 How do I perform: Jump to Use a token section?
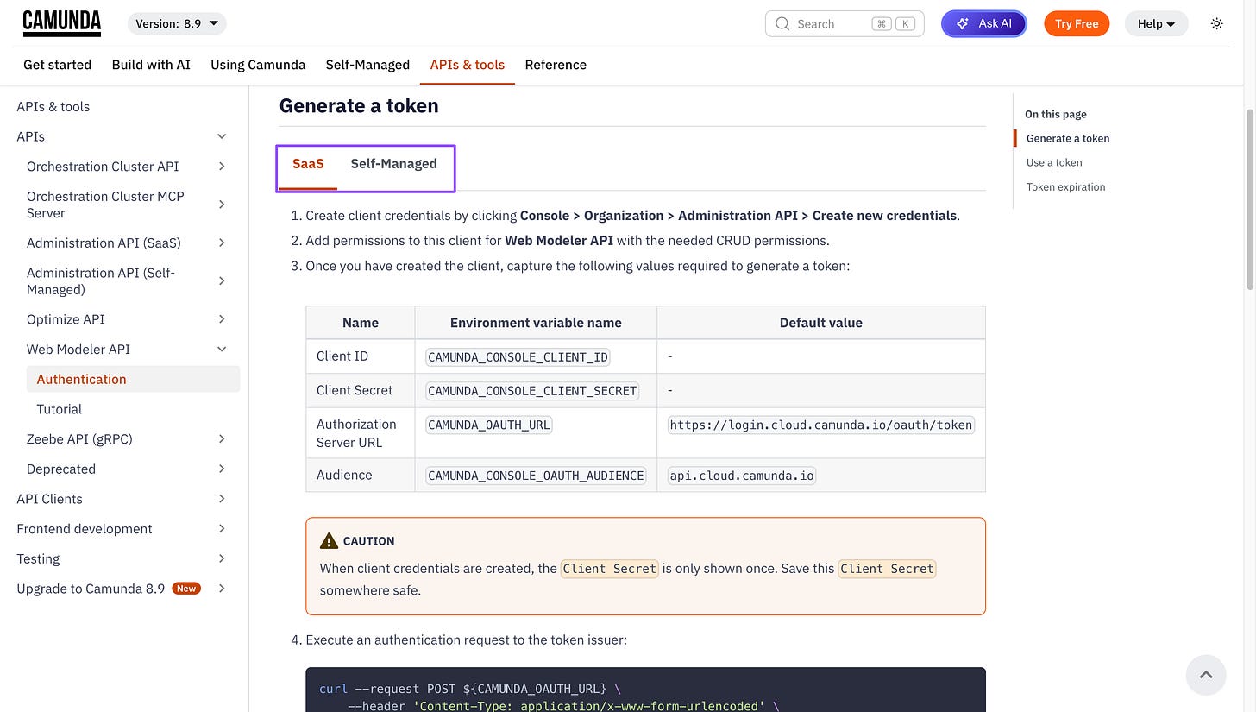[x=1054, y=162]
